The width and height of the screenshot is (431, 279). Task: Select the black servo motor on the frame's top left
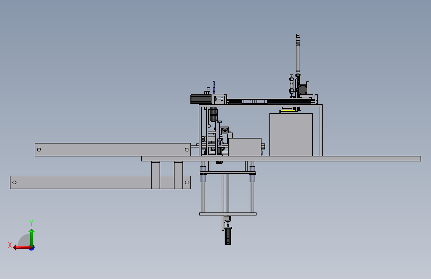tap(201, 99)
